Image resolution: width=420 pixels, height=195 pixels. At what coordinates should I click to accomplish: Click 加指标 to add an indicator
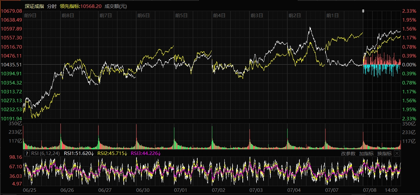click(366, 154)
